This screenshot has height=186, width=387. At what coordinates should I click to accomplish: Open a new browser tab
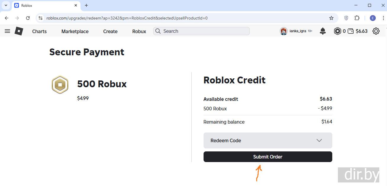[86, 5]
